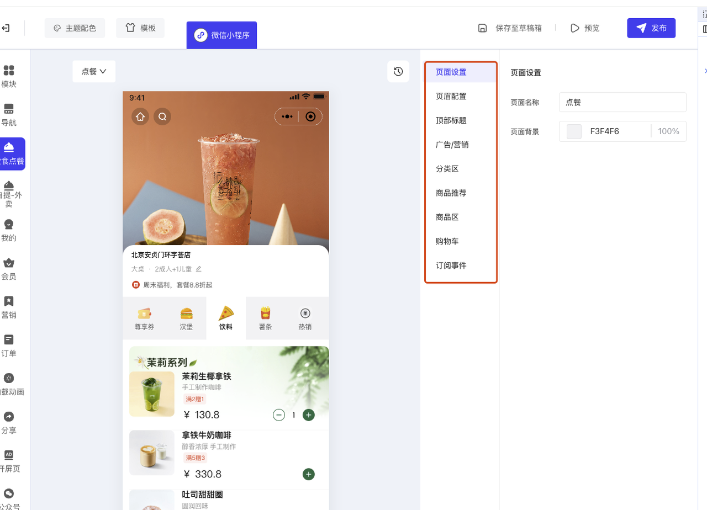
Task: Open the 模块 modules sidebar icon
Action: click(9, 71)
